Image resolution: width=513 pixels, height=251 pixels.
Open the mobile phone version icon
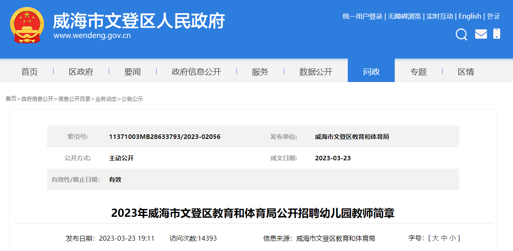point(497,34)
